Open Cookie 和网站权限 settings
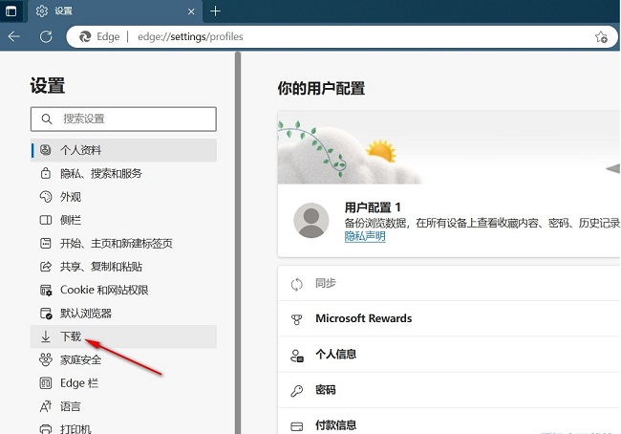621x434 pixels. pos(104,290)
